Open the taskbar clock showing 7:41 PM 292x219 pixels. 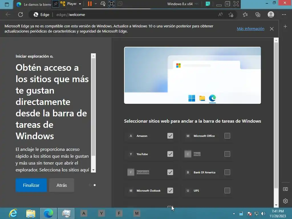click(278, 214)
